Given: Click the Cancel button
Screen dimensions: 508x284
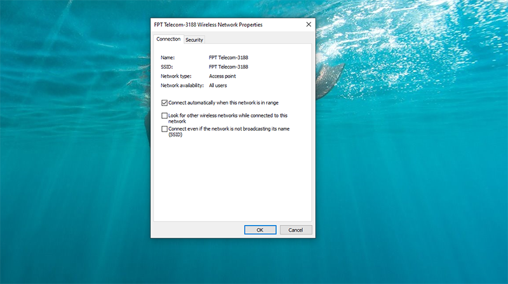Looking at the screenshot, I should (x=296, y=230).
